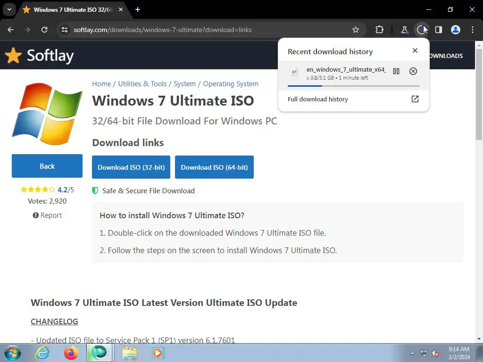Image resolution: width=483 pixels, height=362 pixels.
Task: Pause the en_windows_7_ultimate download
Action: pyautogui.click(x=396, y=72)
